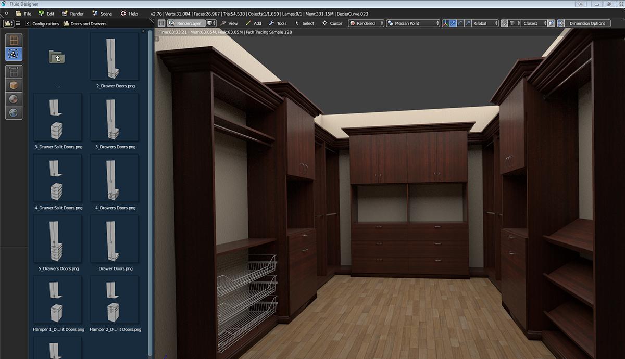Select the scale manipulator icon

(468, 23)
